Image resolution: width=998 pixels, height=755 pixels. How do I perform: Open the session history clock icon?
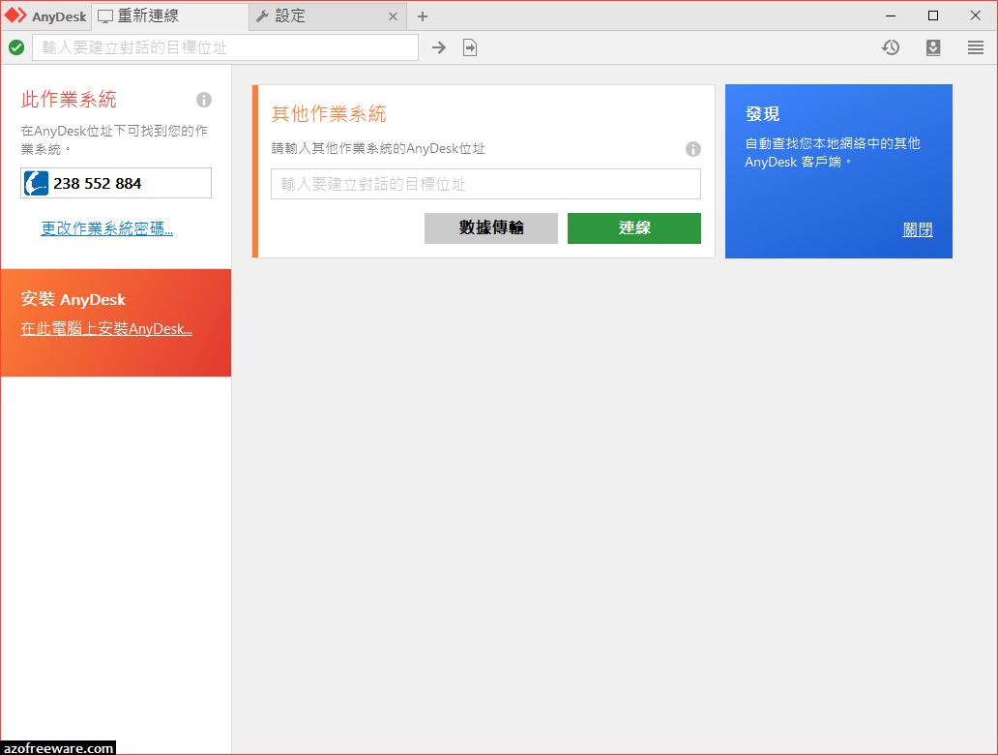click(x=891, y=47)
